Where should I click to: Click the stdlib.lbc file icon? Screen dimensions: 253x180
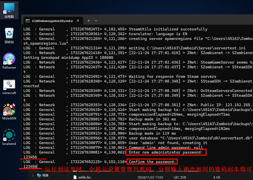click(75, 178)
